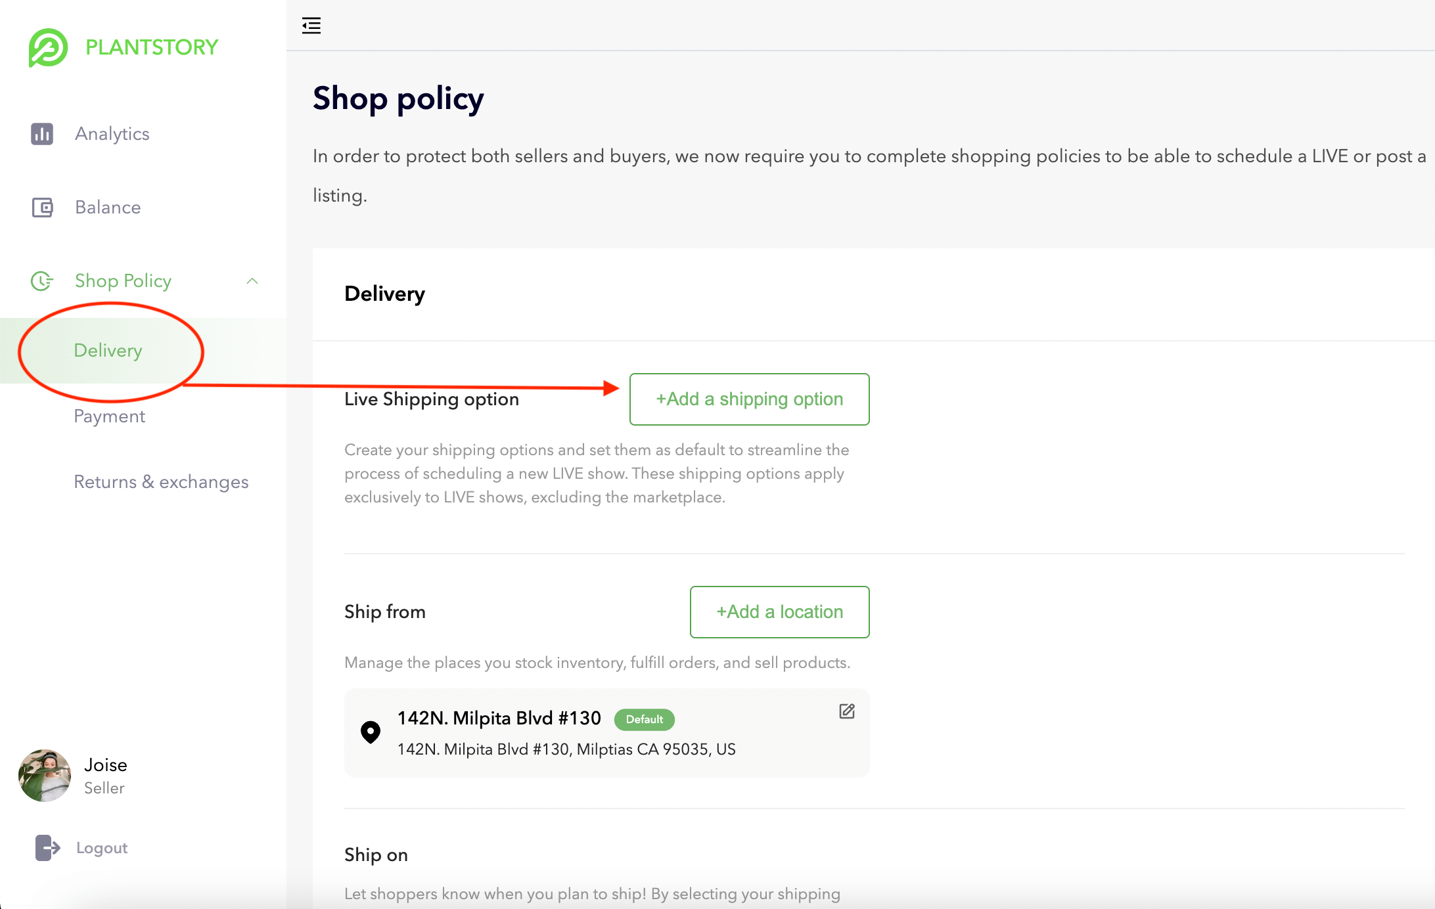
Task: Collapse the Shop Policy submenu chevron
Action: point(252,281)
